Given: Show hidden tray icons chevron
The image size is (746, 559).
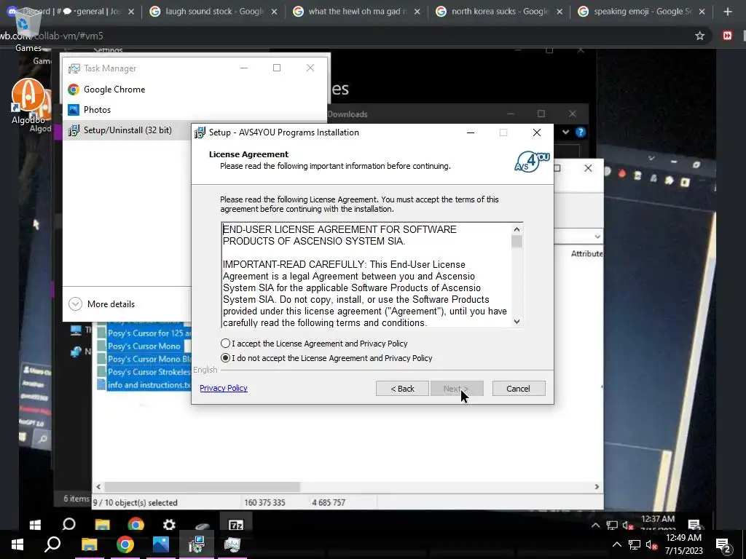Looking at the screenshot, I should tap(616, 544).
